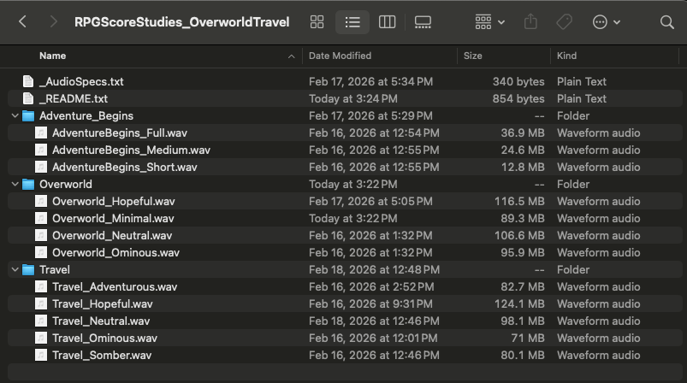The height and width of the screenshot is (383, 687).
Task: Switch to column view
Action: point(387,22)
